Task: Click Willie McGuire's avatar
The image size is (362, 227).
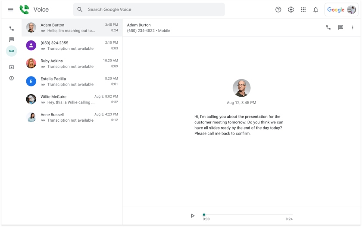Action: (31, 99)
